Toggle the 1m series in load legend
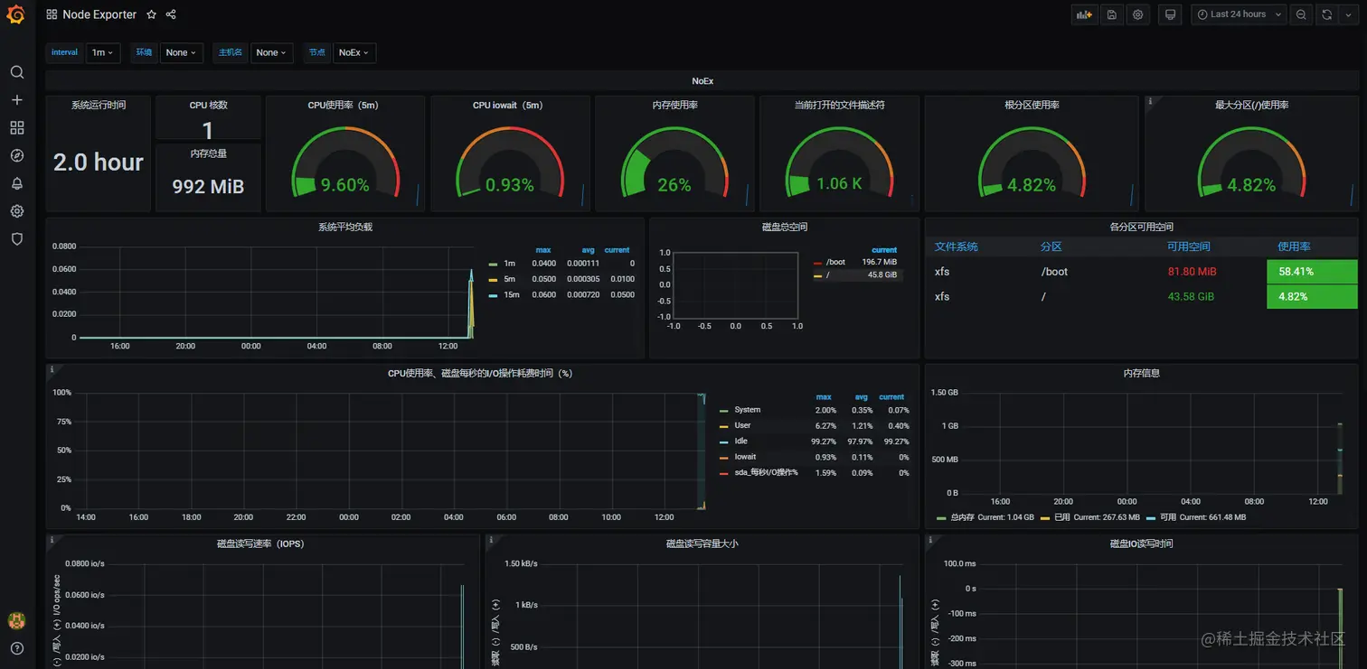Screen dimensions: 1367x669 click(x=509, y=264)
